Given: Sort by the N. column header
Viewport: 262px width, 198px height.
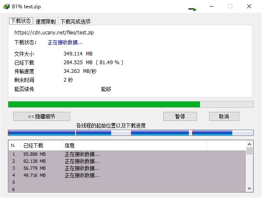Looking at the screenshot, I should 14,145.
